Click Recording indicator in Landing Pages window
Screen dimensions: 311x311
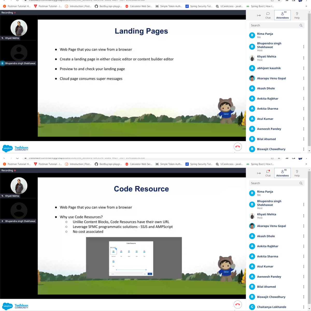[9, 12]
